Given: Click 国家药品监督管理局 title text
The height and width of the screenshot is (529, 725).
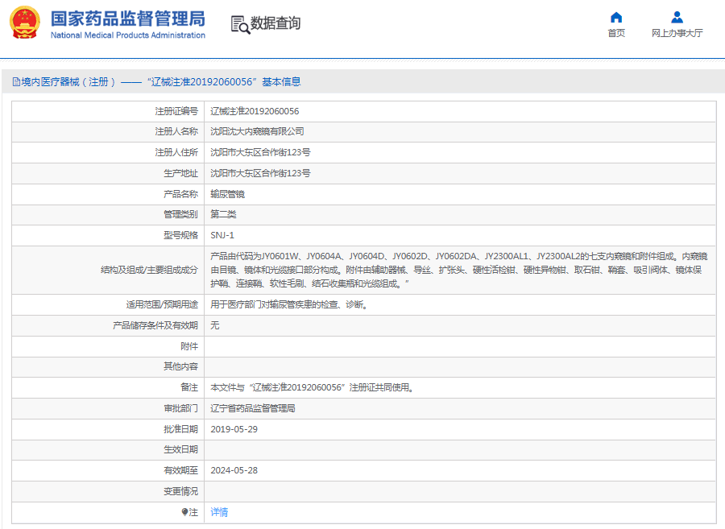Looking at the screenshot, I should (x=127, y=19).
